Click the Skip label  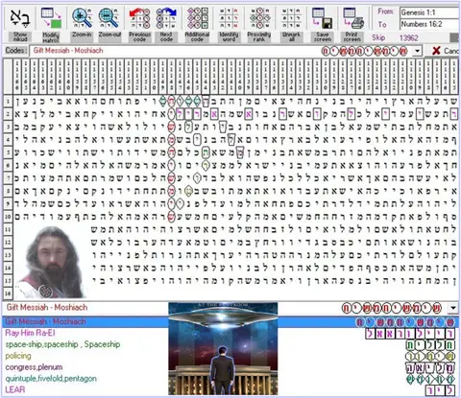pyautogui.click(x=378, y=37)
